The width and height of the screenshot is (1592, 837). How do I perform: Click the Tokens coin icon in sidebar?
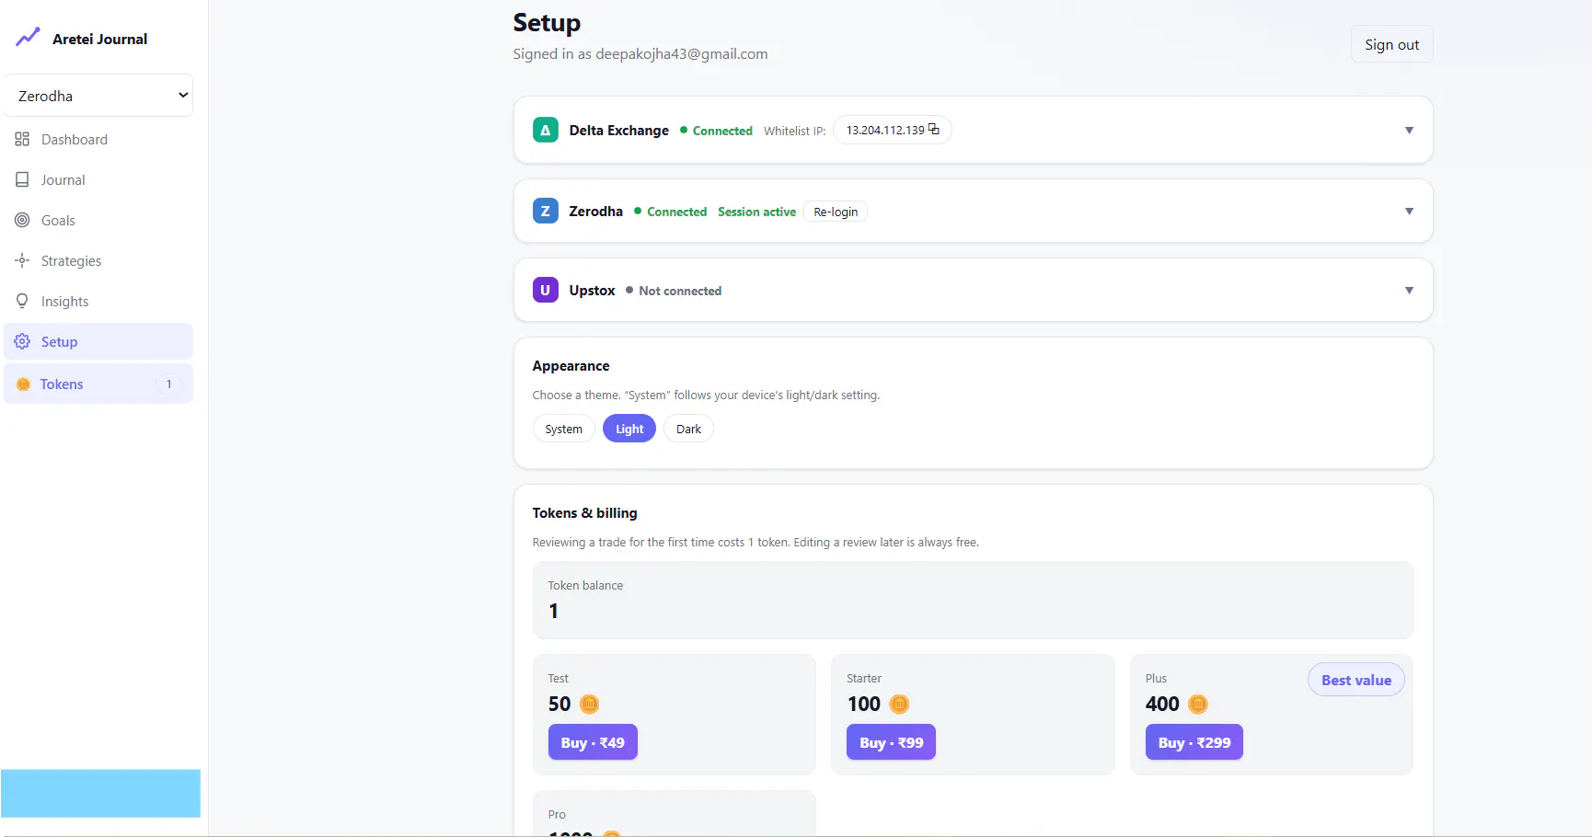point(24,384)
